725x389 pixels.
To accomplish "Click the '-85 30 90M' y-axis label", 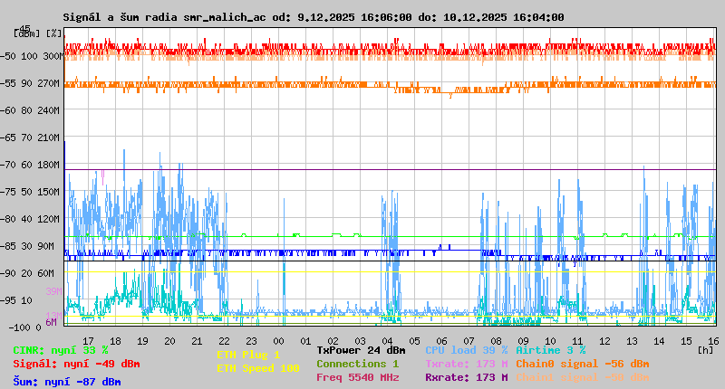I will [x=28, y=246].
